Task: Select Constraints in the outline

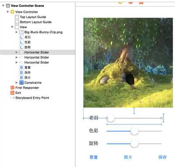Action: [33, 82]
